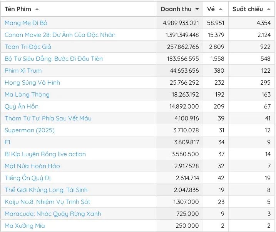This screenshot has height=232, width=276.
Task: Sort by Tên Phim column arrow
Action: (x=37, y=9)
